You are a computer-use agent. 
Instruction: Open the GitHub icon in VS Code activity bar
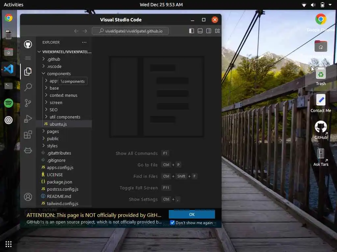pyautogui.click(x=28, y=44)
